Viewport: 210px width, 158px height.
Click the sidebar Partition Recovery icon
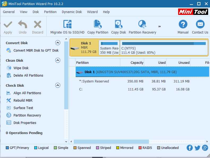[9, 115]
